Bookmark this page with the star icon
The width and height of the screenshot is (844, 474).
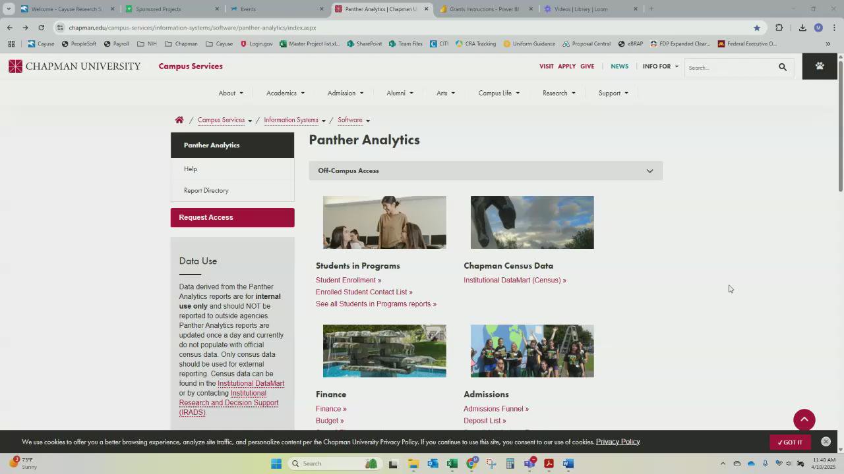(757, 28)
